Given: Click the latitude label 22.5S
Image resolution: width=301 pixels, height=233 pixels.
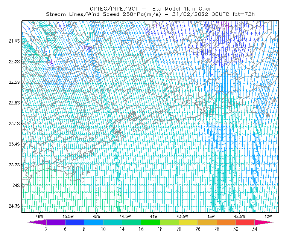Looking at the screenshot, I should click(14, 82).
